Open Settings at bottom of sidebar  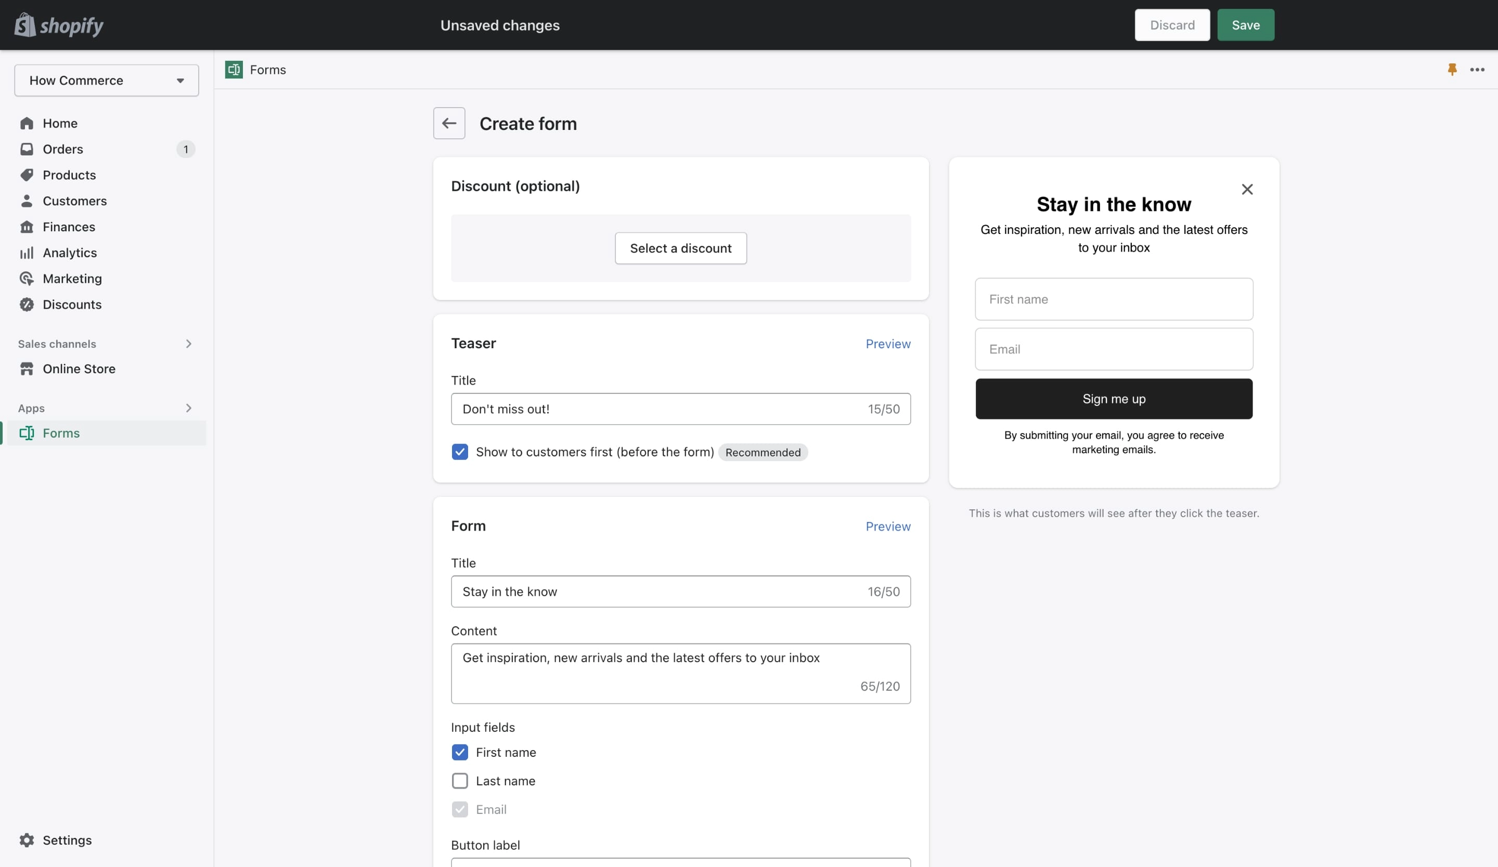click(67, 840)
